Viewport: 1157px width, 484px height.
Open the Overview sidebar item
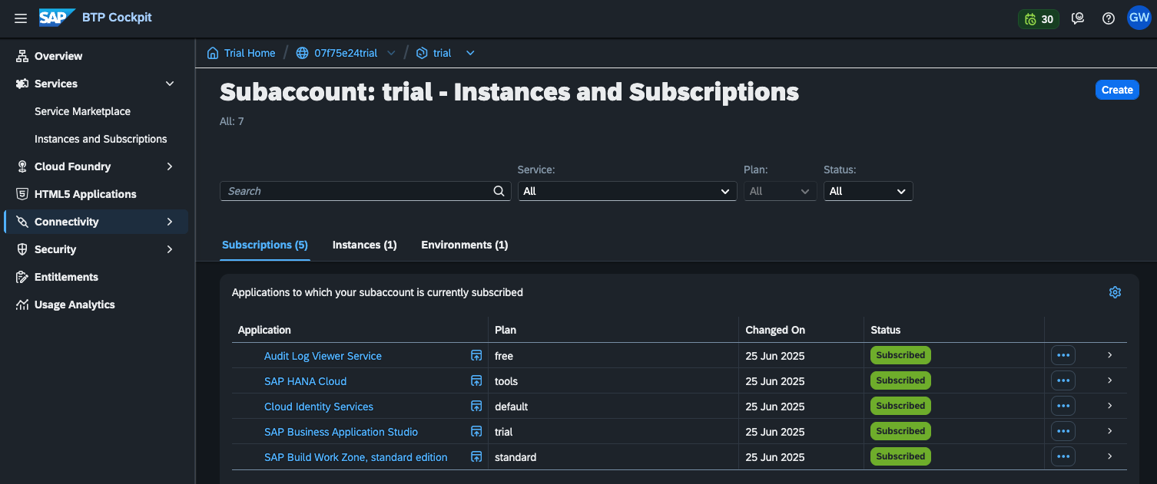[96, 56]
